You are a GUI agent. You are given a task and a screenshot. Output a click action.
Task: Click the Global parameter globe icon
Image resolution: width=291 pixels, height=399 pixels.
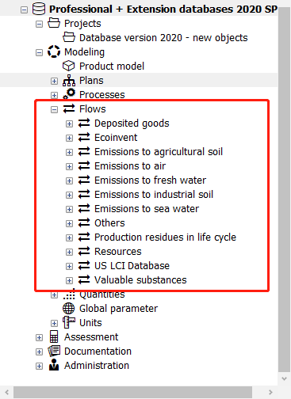[69, 308]
